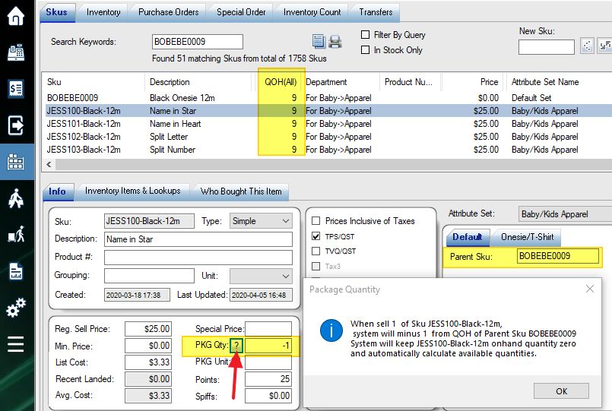Screen dimensions: 612x411
Task: Click the printer icon beside search
Action: pyautogui.click(x=335, y=41)
